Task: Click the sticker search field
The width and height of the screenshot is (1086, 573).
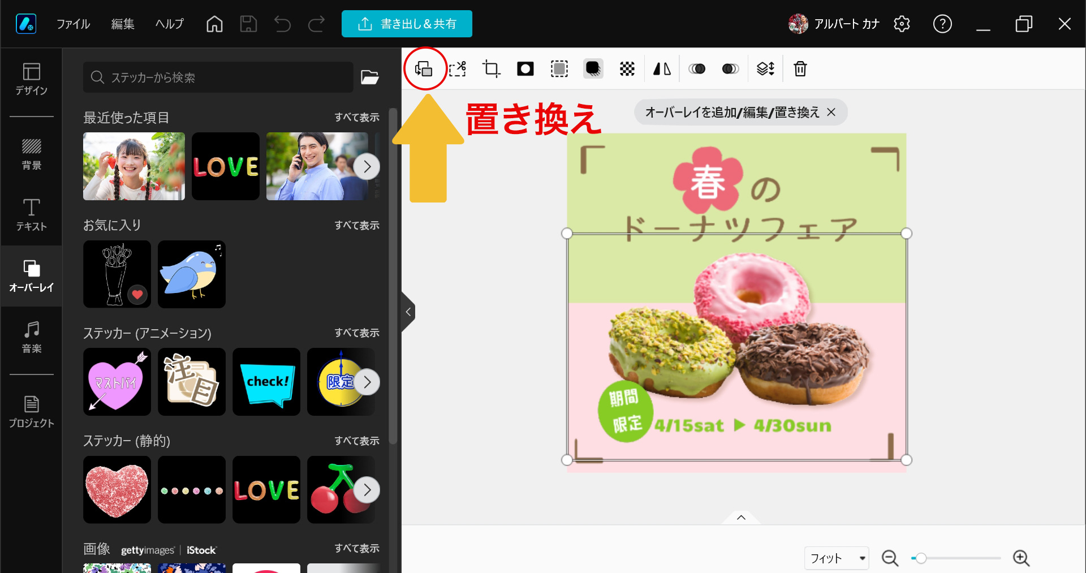Action: tap(218, 77)
